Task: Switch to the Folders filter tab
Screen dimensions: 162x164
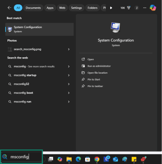Action: tap(92, 8)
